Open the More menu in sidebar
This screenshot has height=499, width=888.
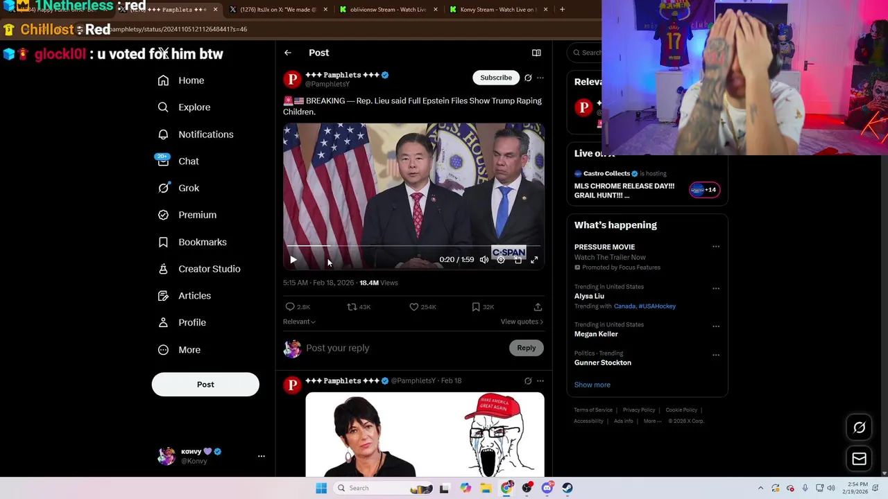tap(179, 350)
